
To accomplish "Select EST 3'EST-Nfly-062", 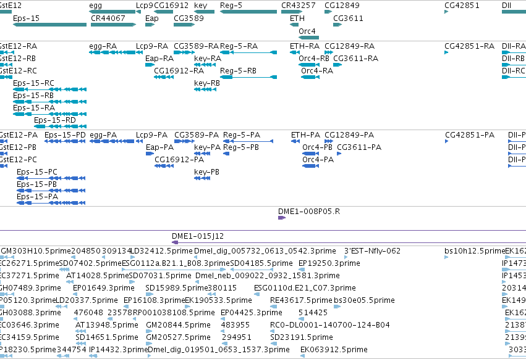I will (x=346, y=257).
